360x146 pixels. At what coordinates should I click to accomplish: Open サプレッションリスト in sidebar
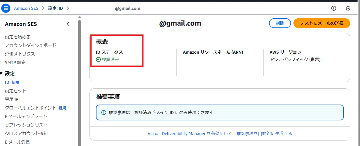26,125
